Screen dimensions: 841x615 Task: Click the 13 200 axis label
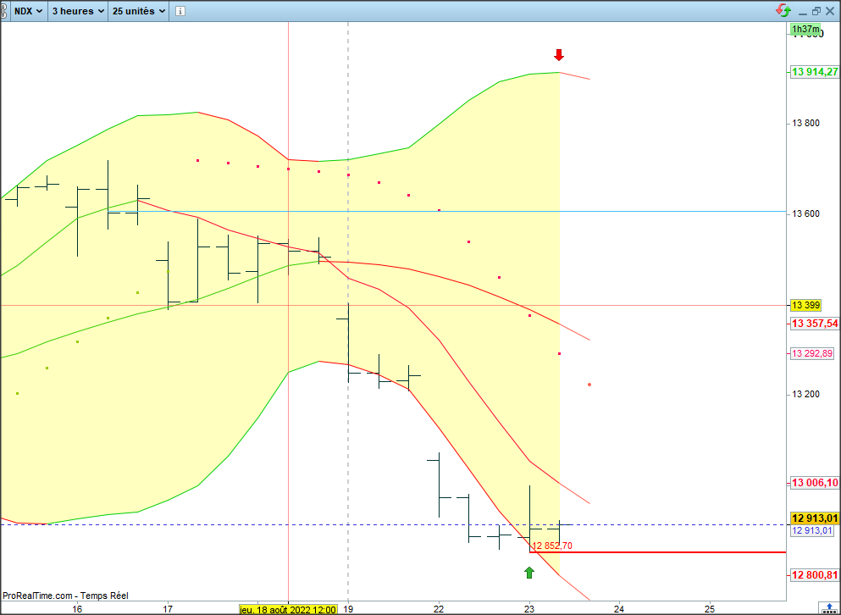[805, 395]
